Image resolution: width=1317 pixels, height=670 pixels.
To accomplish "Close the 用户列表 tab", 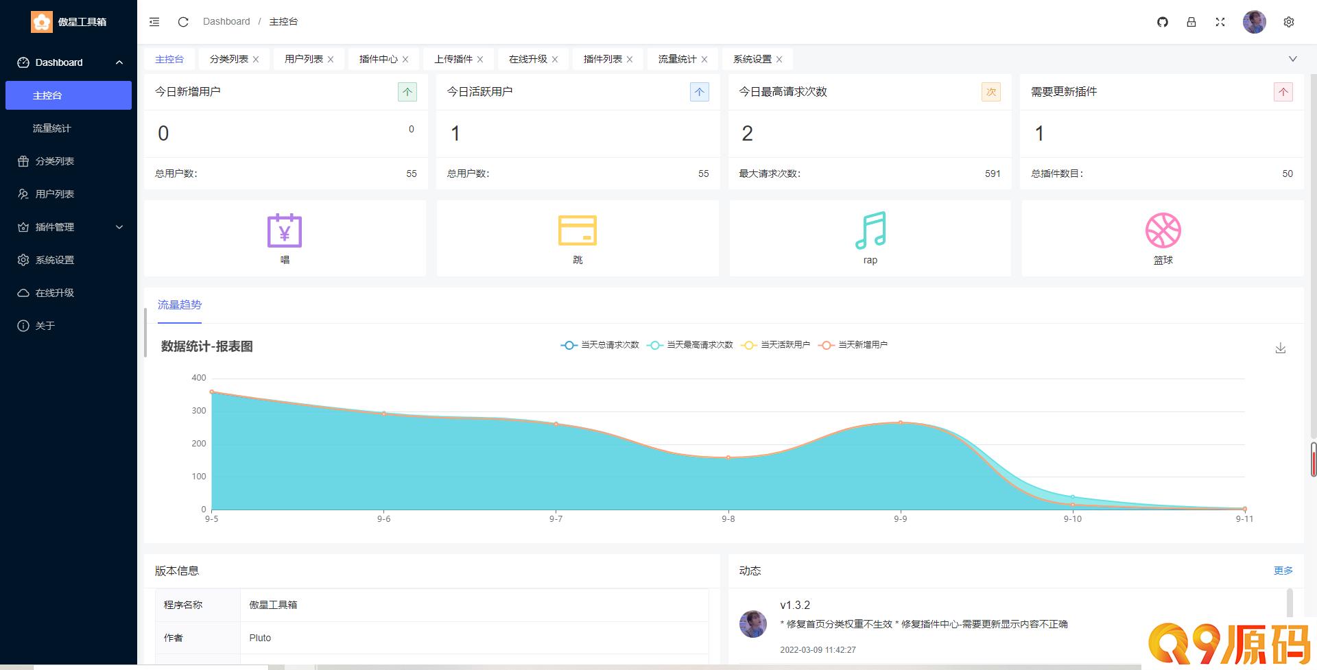I will coord(331,60).
